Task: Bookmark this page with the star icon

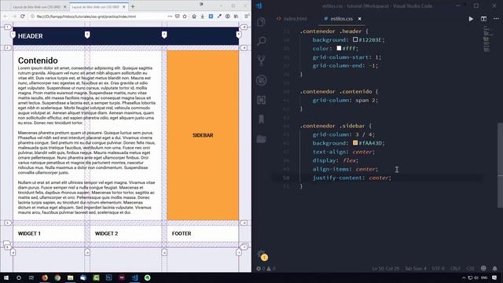Action: pos(185,17)
